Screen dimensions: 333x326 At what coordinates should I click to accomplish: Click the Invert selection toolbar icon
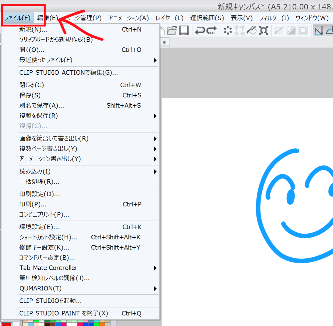tap(291, 30)
